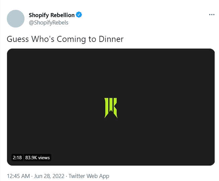
Task: Click the dark video thumbnail's top area
Action: pyautogui.click(x=111, y=63)
